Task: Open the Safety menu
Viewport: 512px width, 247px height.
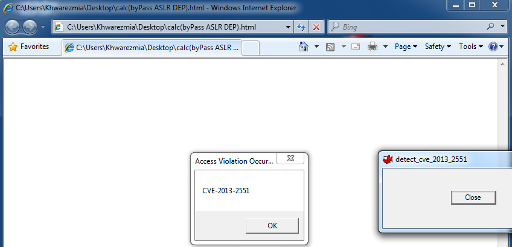Action: pos(438,47)
